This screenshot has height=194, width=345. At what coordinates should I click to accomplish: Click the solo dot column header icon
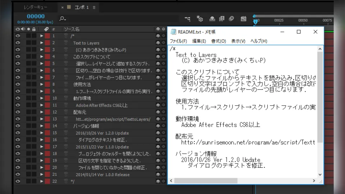pos(28,29)
